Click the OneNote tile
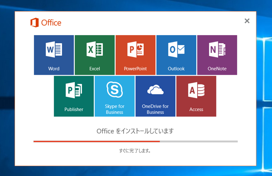Viewport: 272px width, 176px height. click(217, 55)
